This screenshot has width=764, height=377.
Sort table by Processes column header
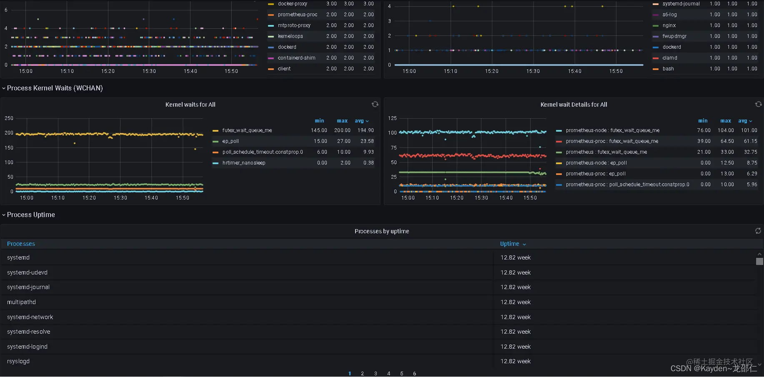[21, 244]
